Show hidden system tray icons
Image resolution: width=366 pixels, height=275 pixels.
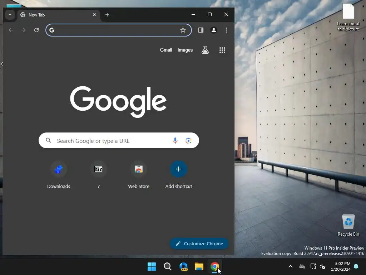click(291, 266)
